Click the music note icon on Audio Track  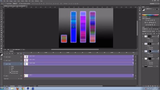pos(21,79)
